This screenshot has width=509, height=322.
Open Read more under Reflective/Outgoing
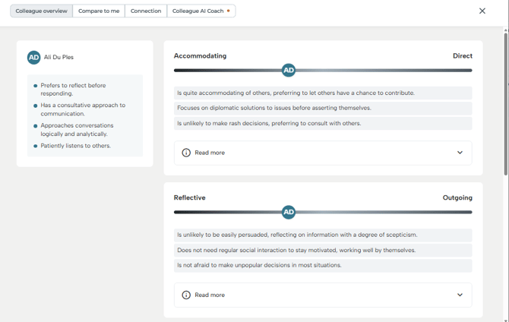[210, 295]
